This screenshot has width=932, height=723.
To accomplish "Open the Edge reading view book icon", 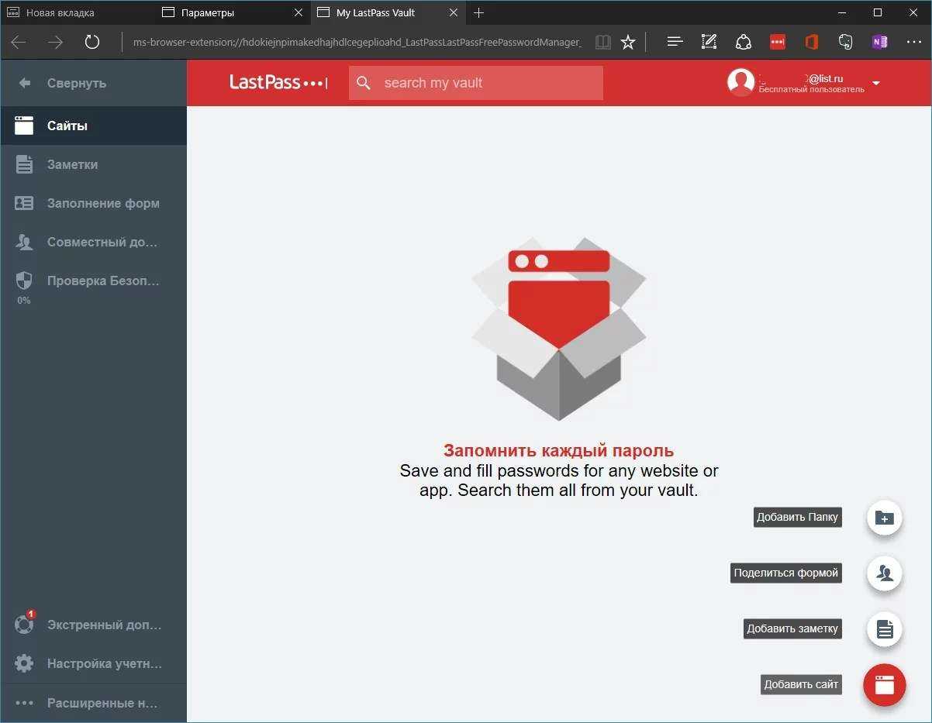I will click(602, 42).
